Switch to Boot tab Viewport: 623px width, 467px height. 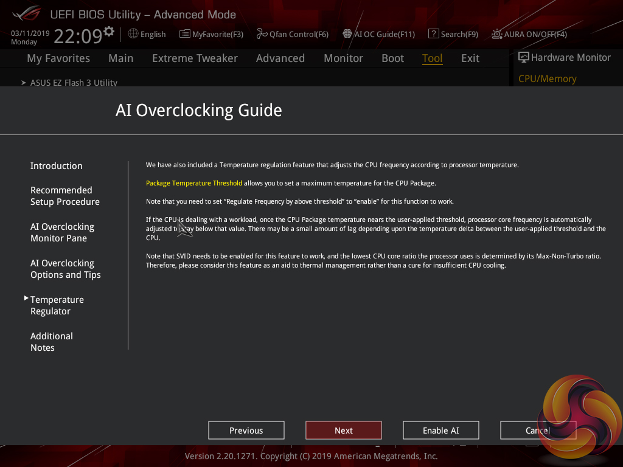pos(392,58)
